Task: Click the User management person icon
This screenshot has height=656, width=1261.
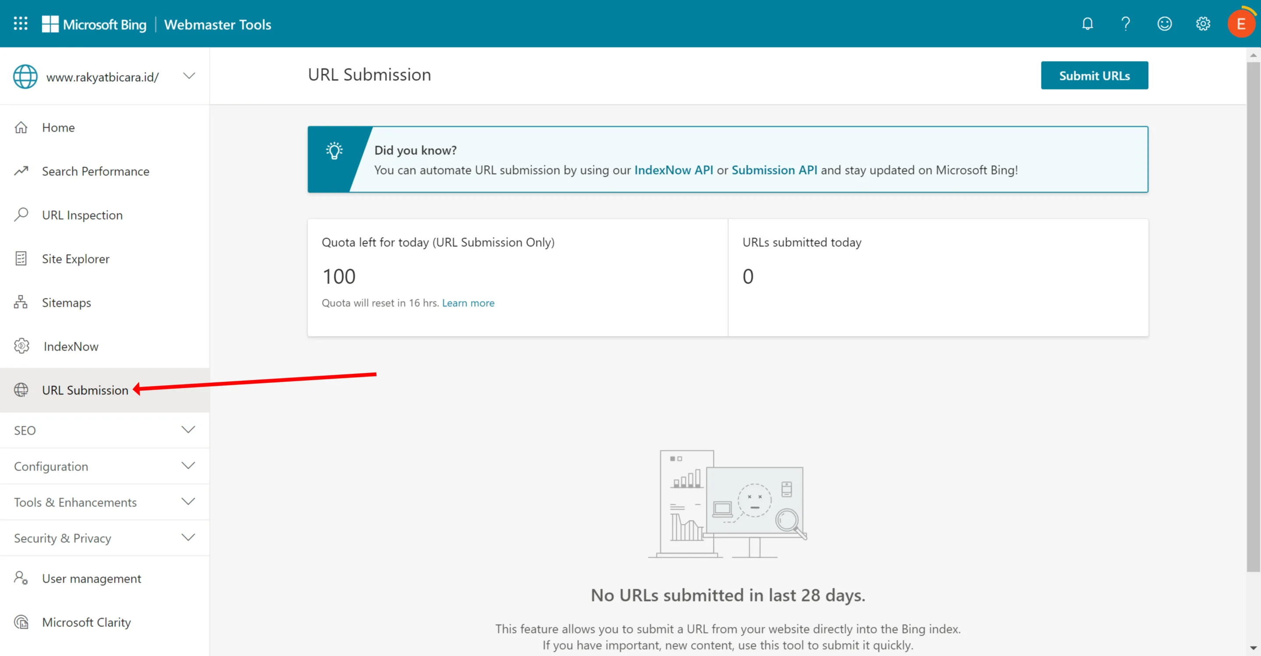Action: 21,578
